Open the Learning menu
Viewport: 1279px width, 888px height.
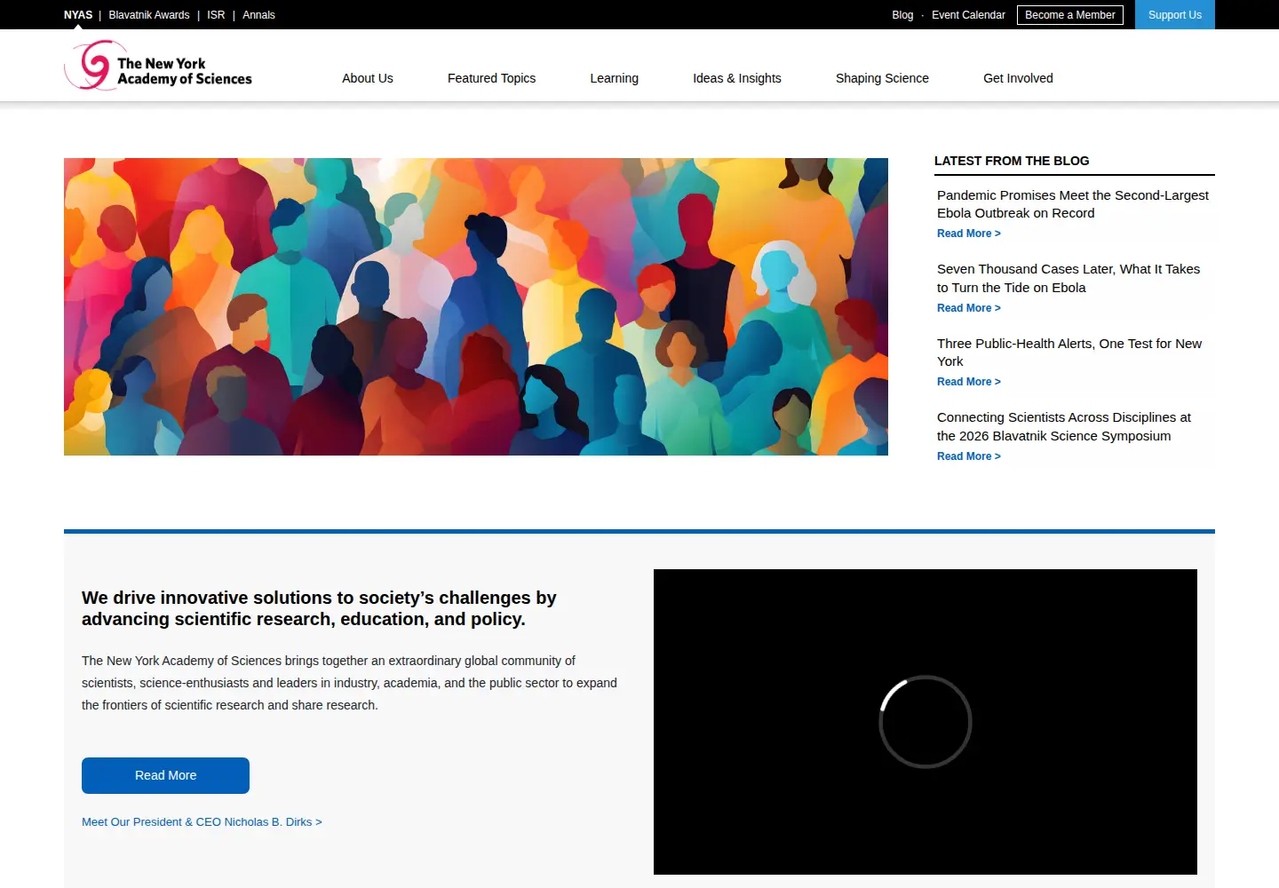pyautogui.click(x=614, y=78)
